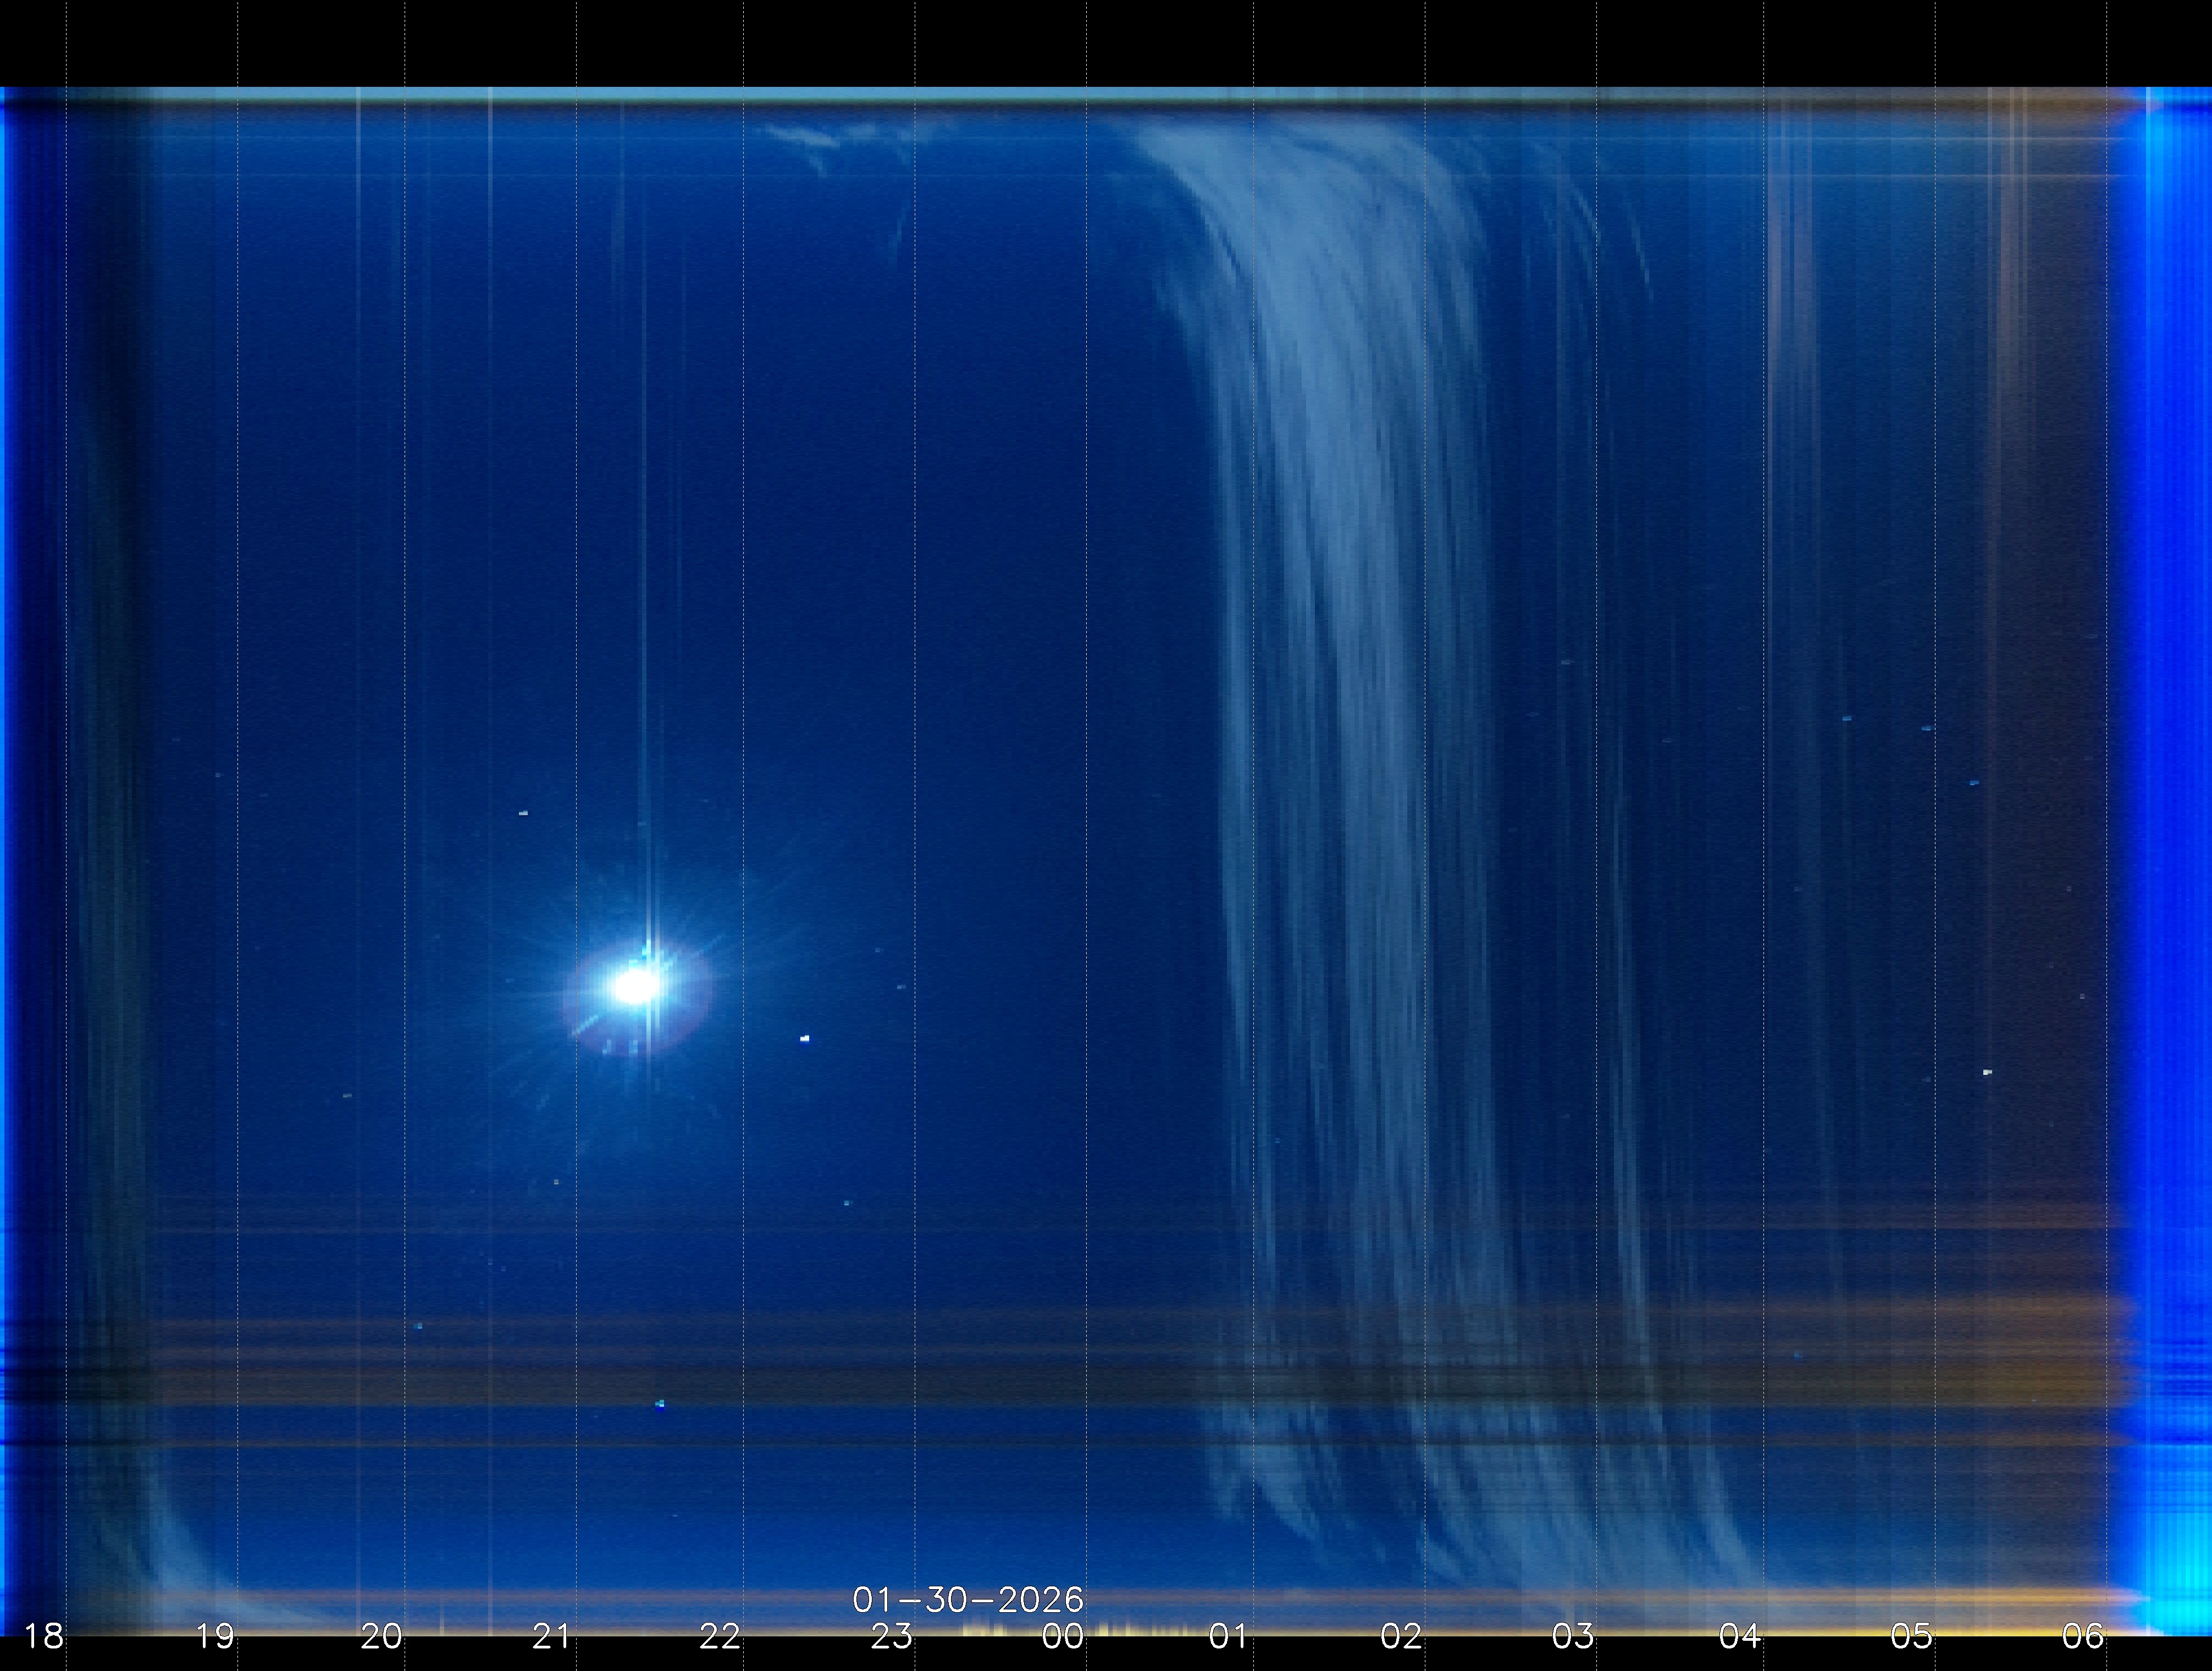Click the 05 hour label

1911,1637
